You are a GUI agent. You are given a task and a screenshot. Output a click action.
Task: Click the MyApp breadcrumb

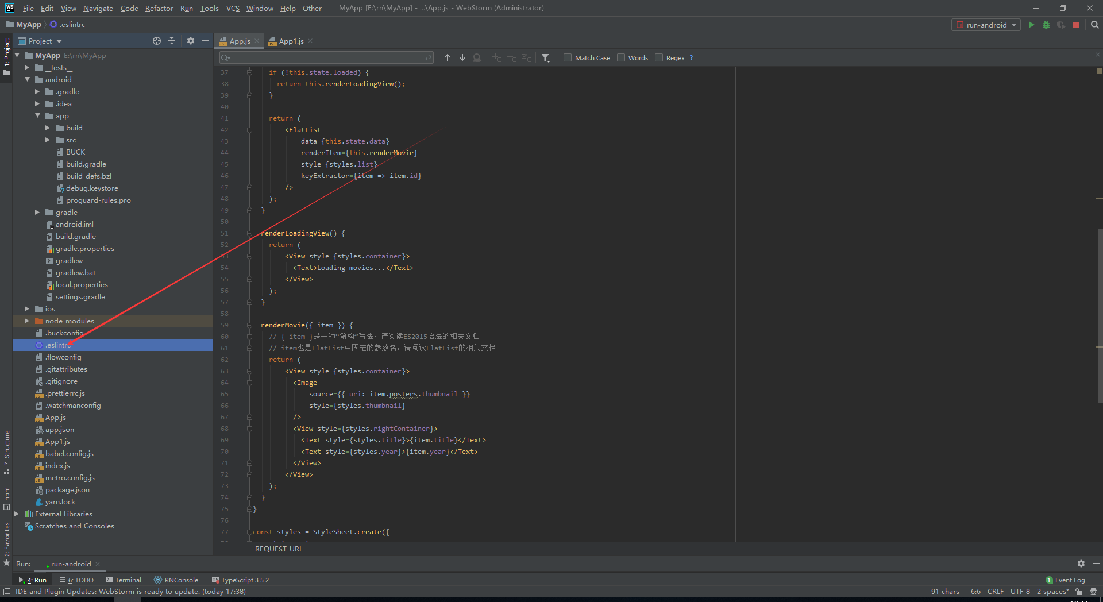[x=24, y=25]
